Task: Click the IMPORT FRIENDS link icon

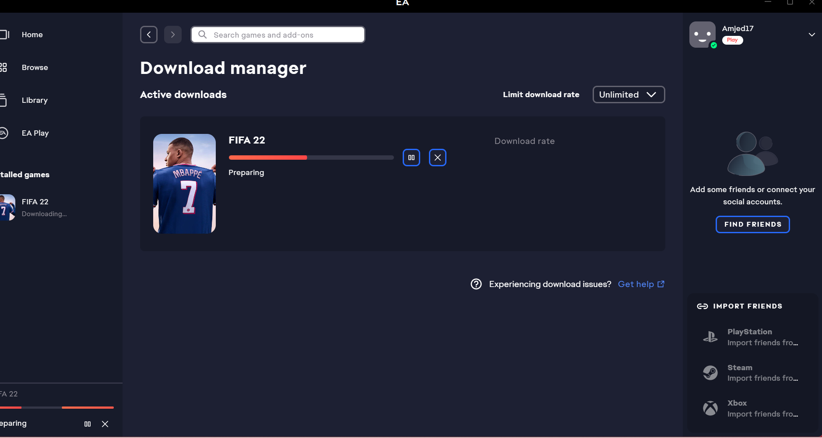Action: [x=702, y=306]
